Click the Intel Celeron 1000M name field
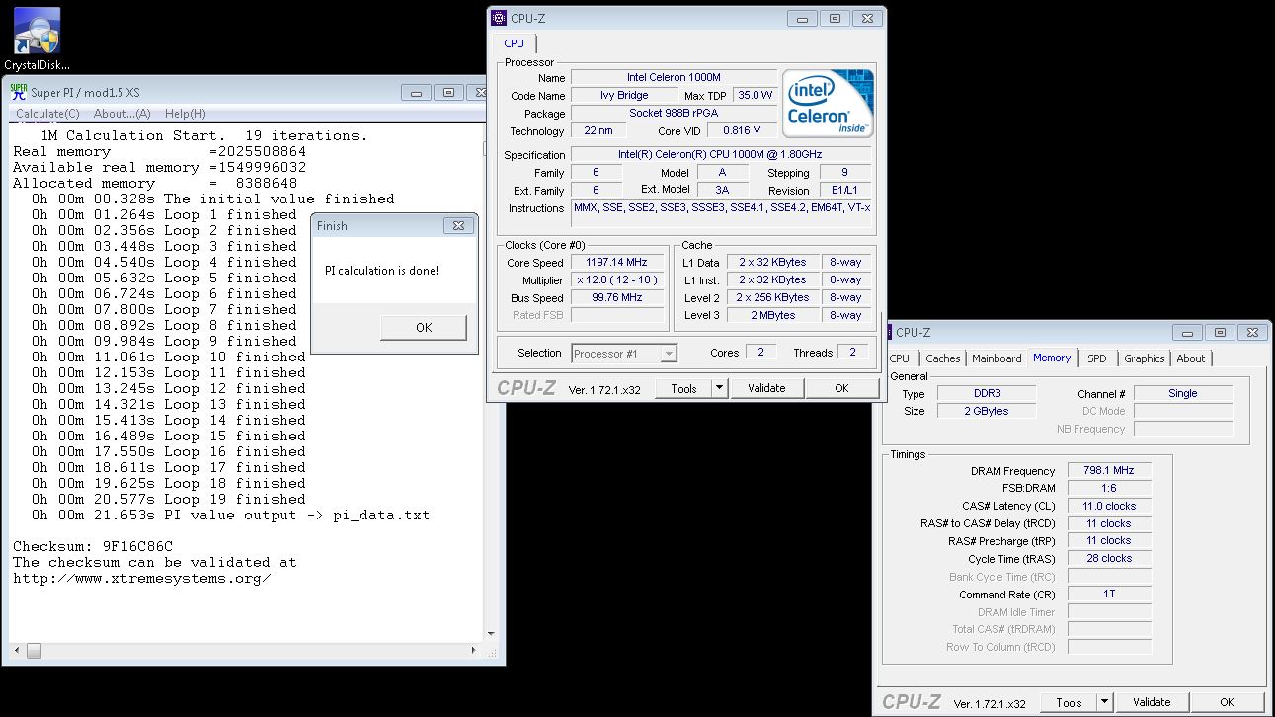Image resolution: width=1275 pixels, height=717 pixels. tap(674, 77)
